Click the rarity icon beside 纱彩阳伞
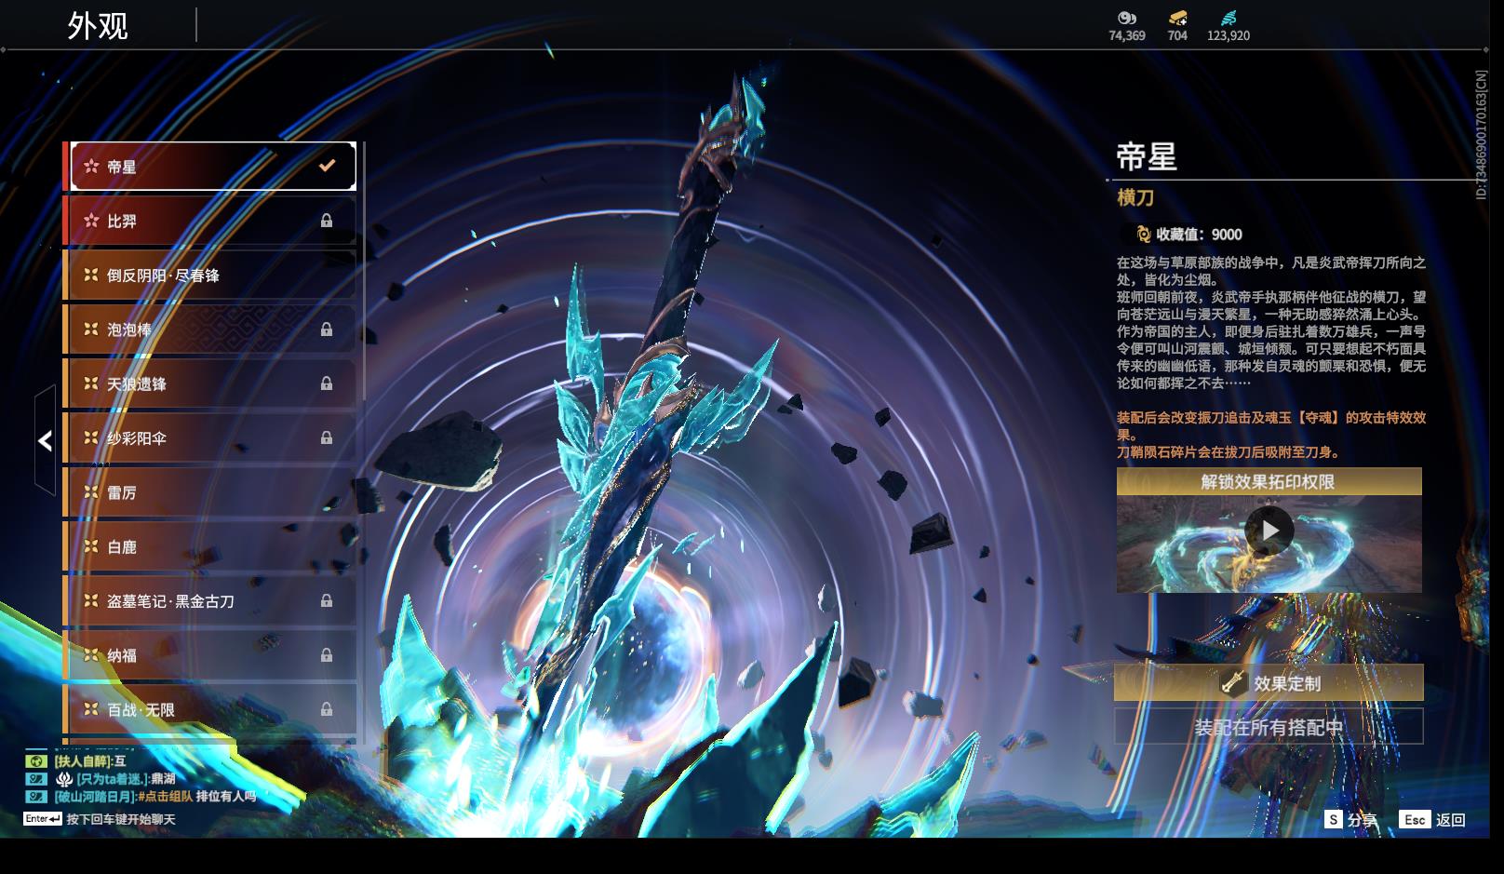 (91, 437)
